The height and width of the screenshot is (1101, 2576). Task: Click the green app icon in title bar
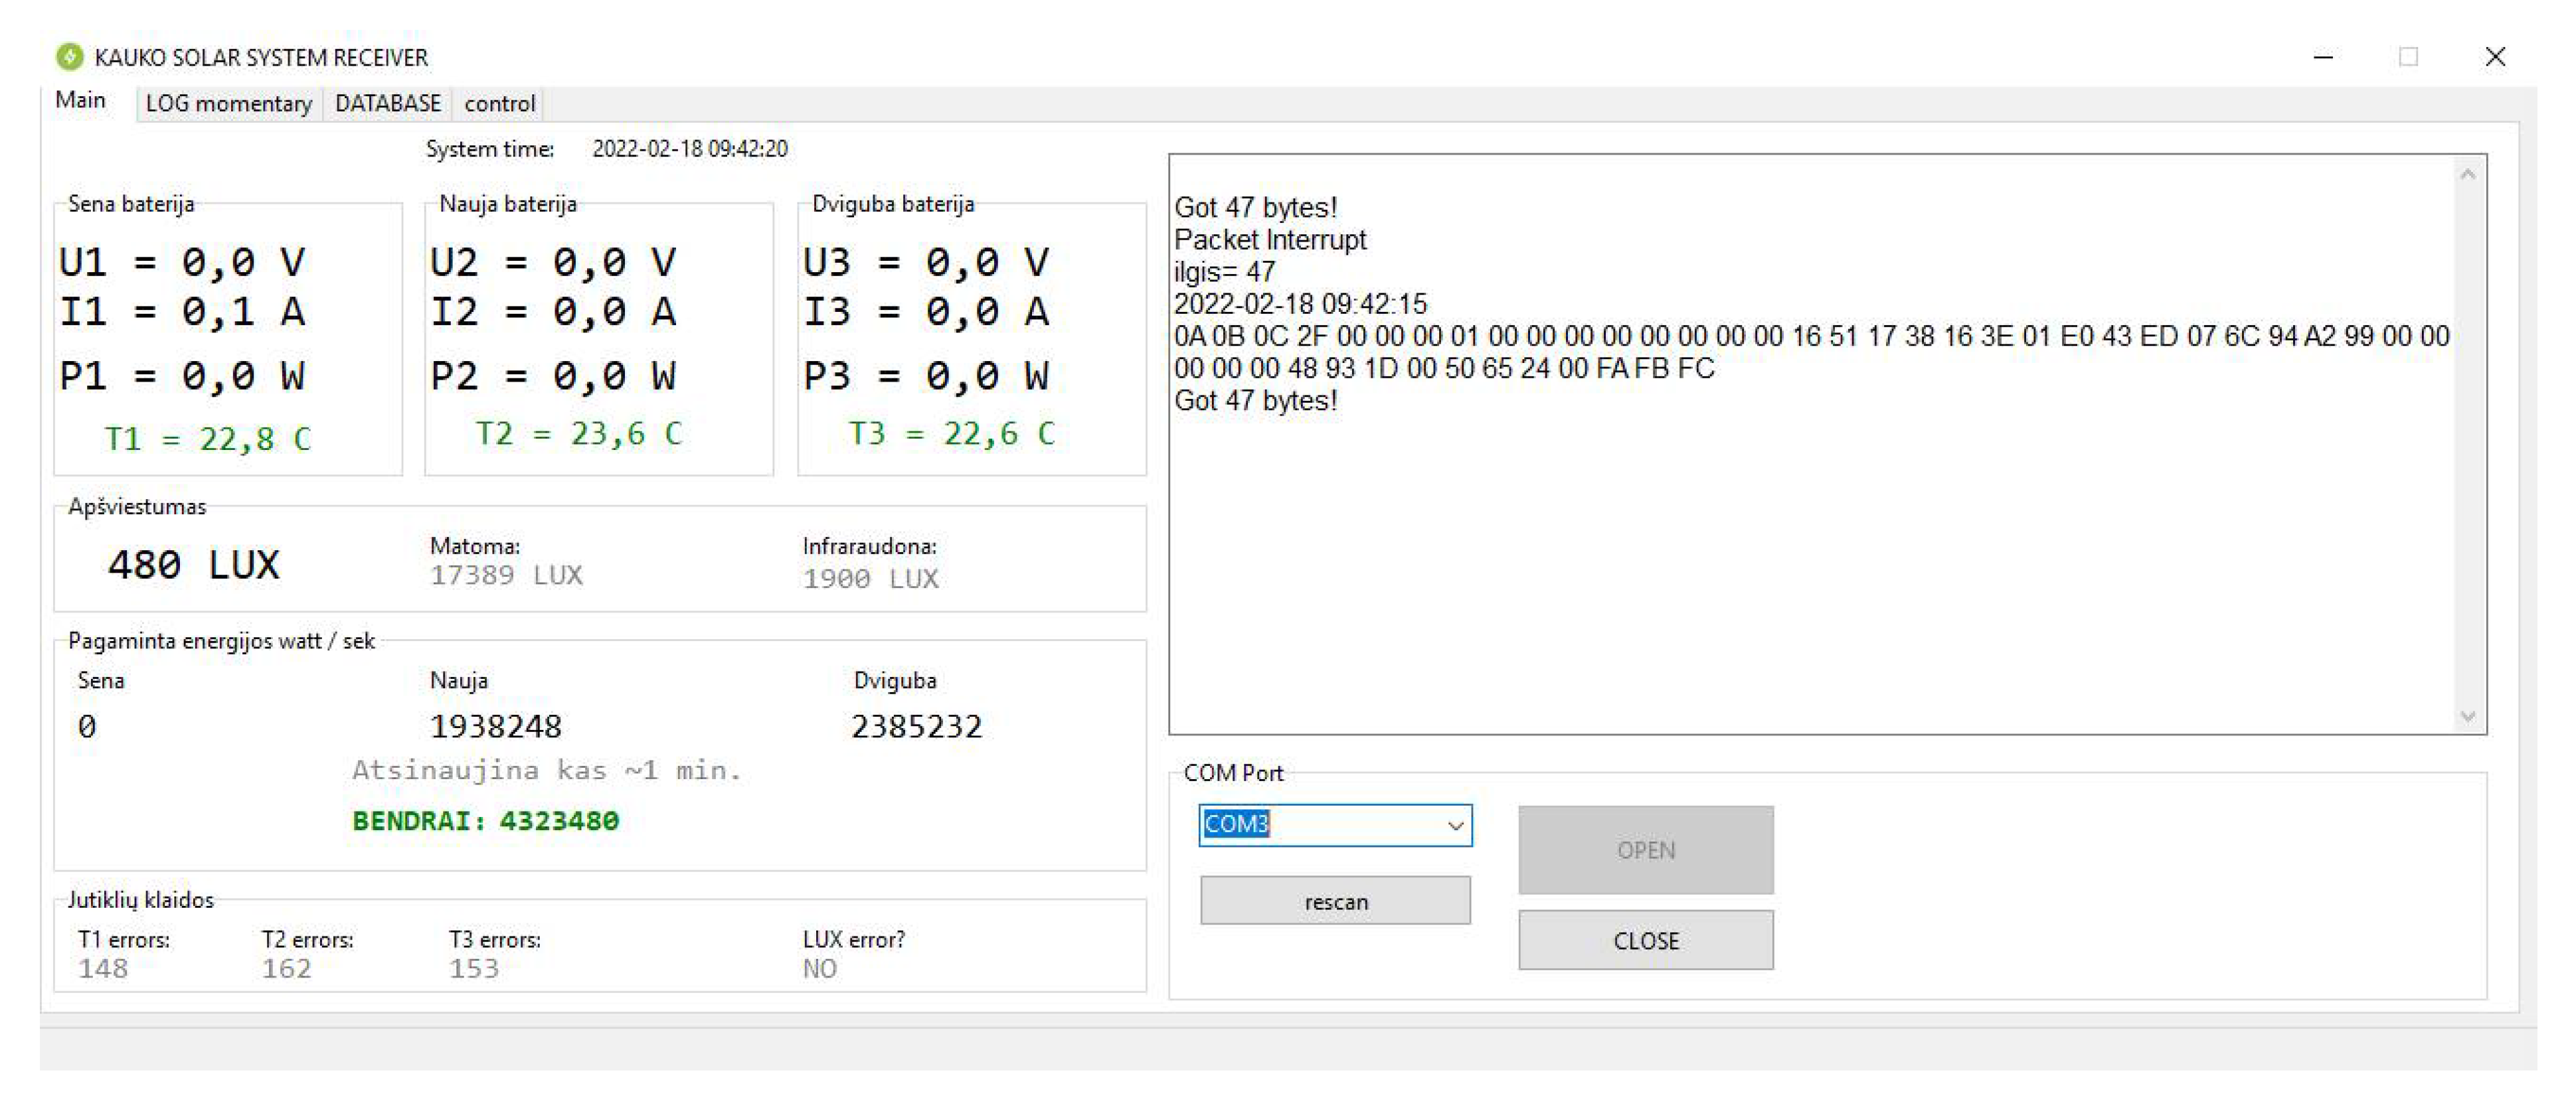point(69,57)
